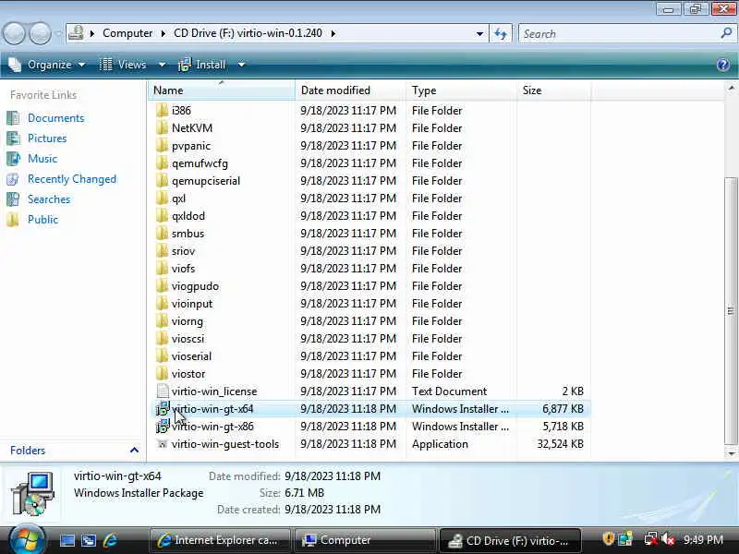This screenshot has height=554, width=739.
Task: Select the viofs folder row
Action: click(370, 268)
